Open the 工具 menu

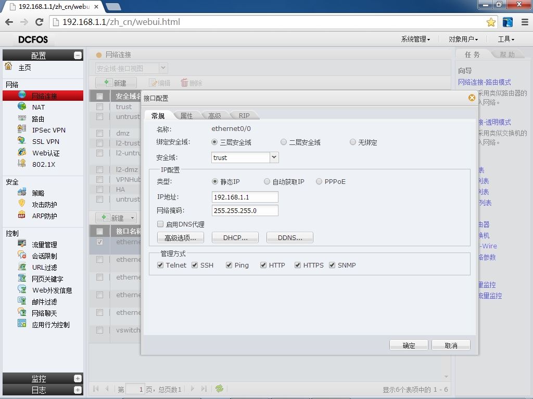tap(506, 39)
